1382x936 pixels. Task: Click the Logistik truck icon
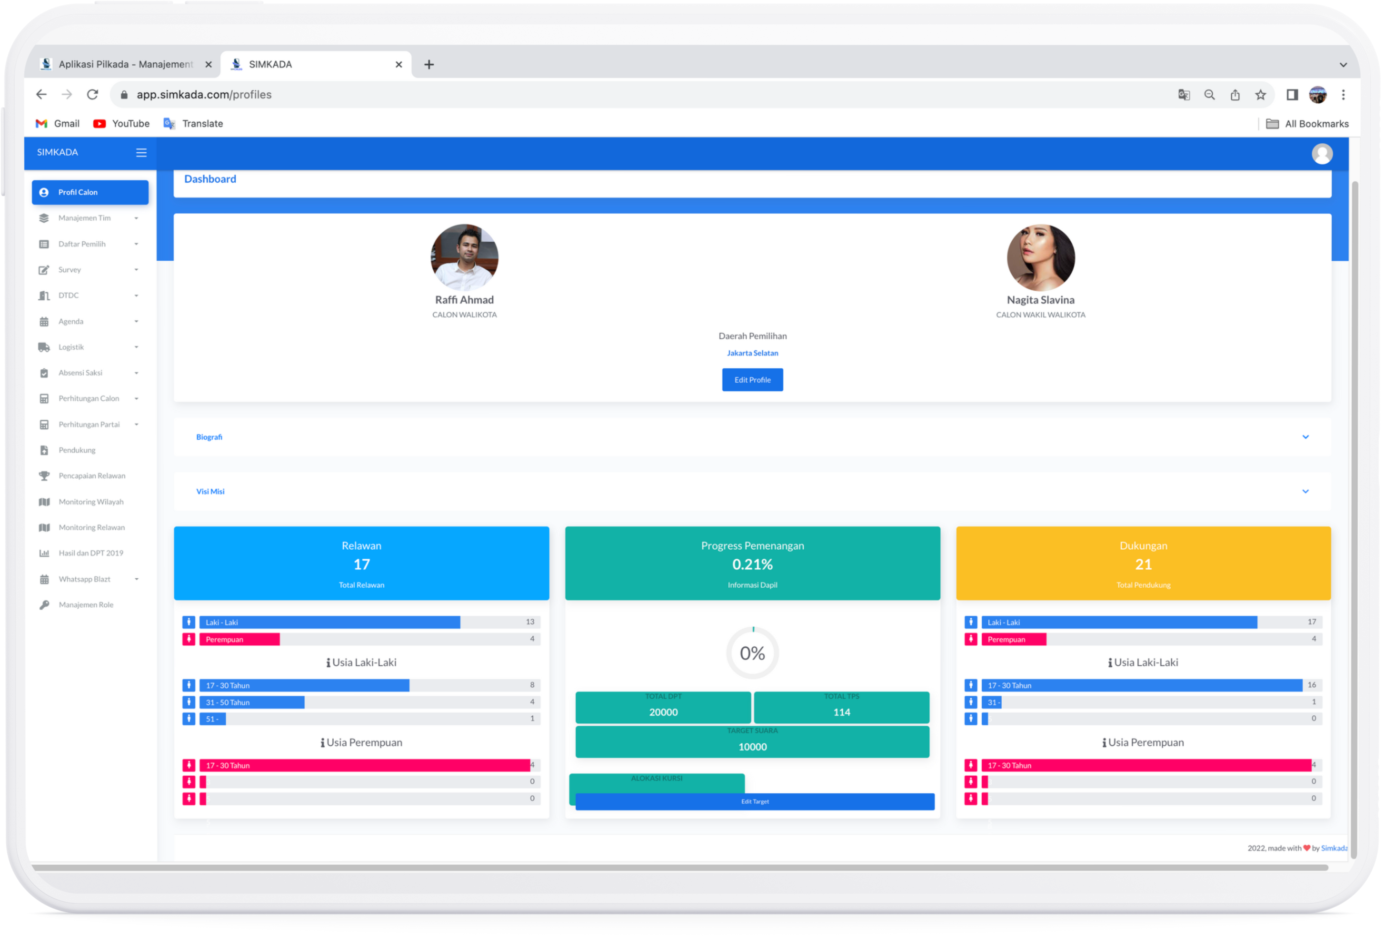(44, 347)
